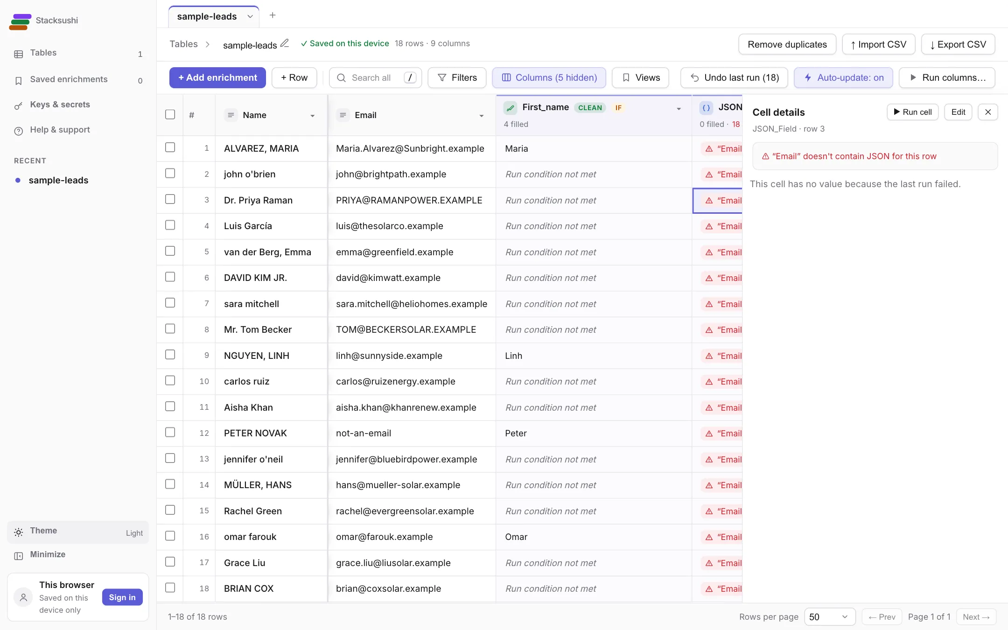Click the JSON column curly-braces icon
This screenshot has width=1008, height=630.
click(707, 108)
